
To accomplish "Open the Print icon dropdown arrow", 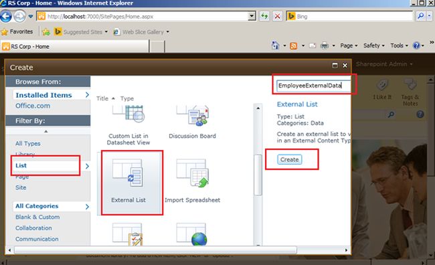I will (x=334, y=46).
